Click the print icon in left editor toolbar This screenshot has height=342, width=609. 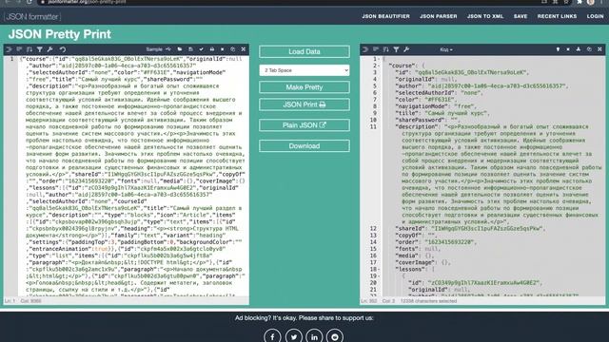212,49
